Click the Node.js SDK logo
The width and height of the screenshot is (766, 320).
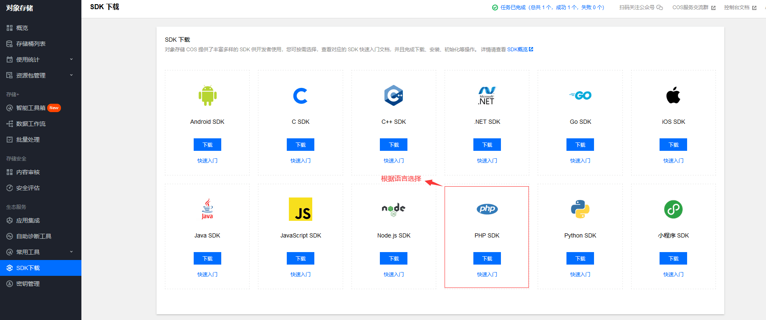[394, 210]
